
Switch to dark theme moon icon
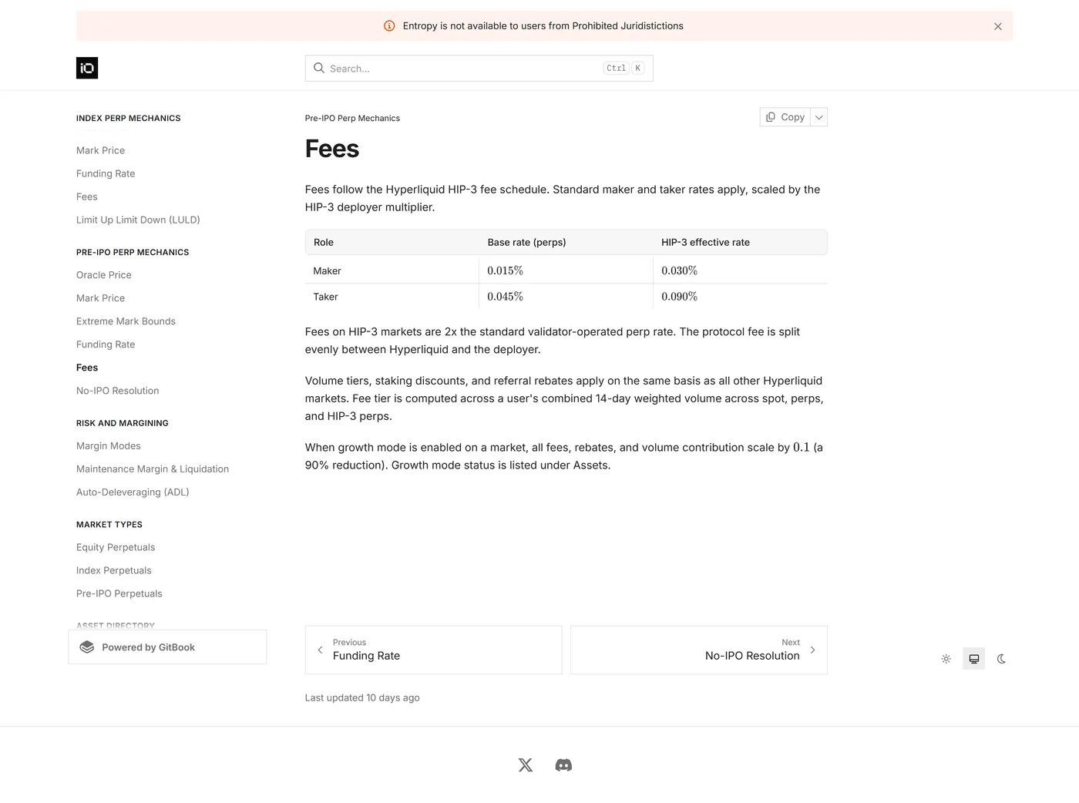(1002, 659)
